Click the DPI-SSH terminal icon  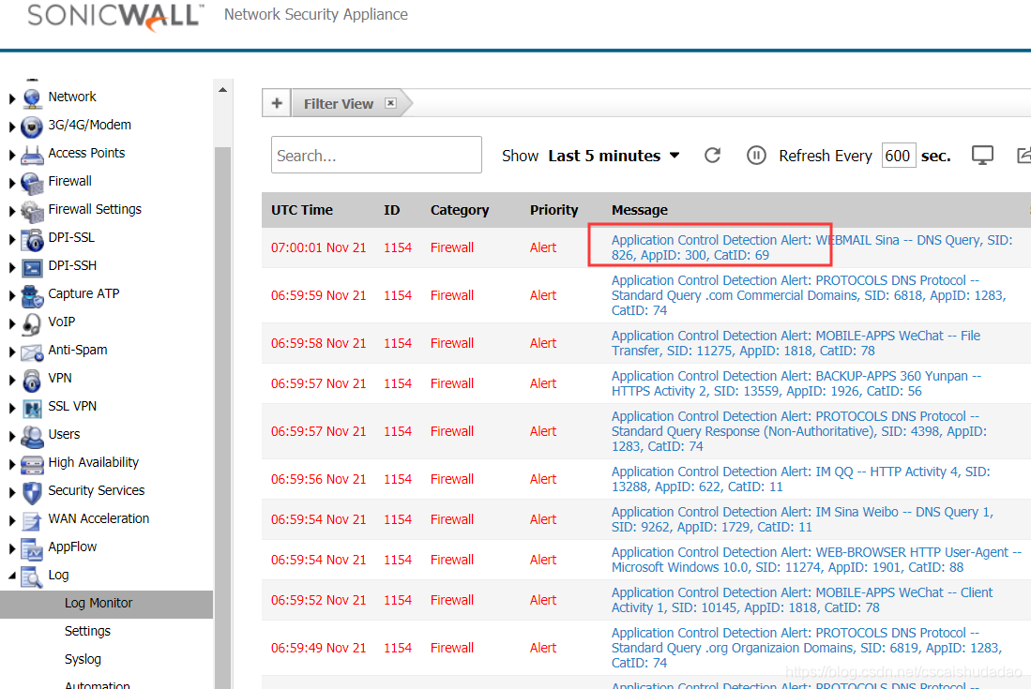click(x=32, y=266)
